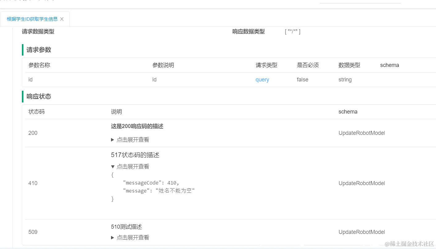Open UpdateRobotModel schema for status 200

point(362,133)
